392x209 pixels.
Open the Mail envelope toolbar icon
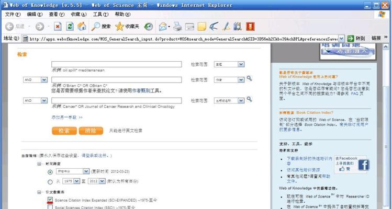[163, 27]
